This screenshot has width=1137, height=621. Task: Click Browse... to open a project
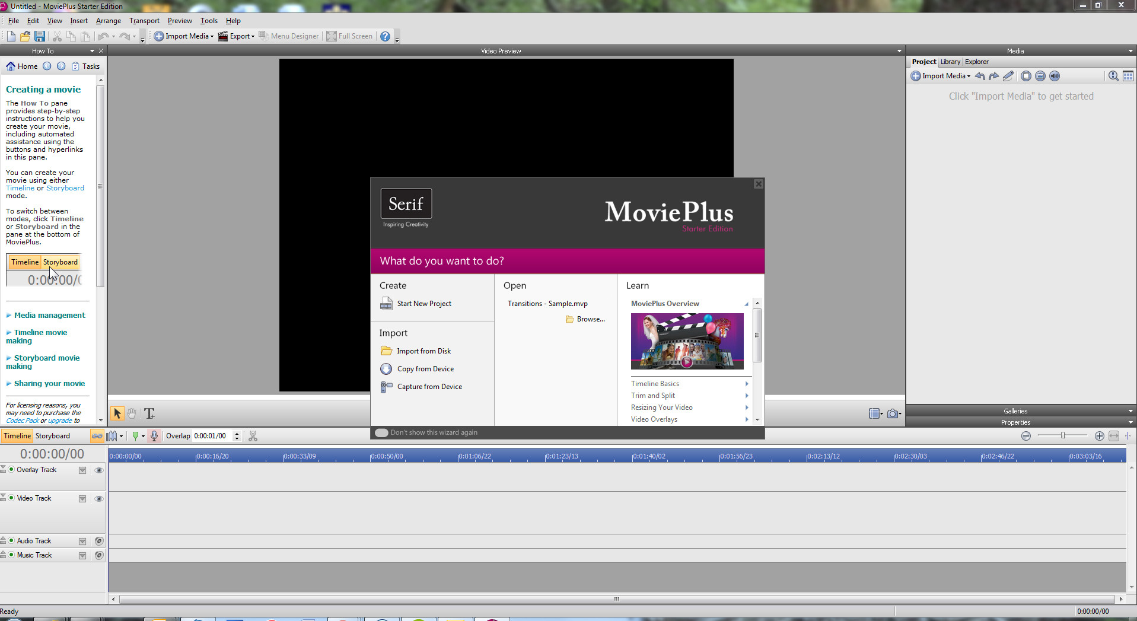[x=590, y=319]
